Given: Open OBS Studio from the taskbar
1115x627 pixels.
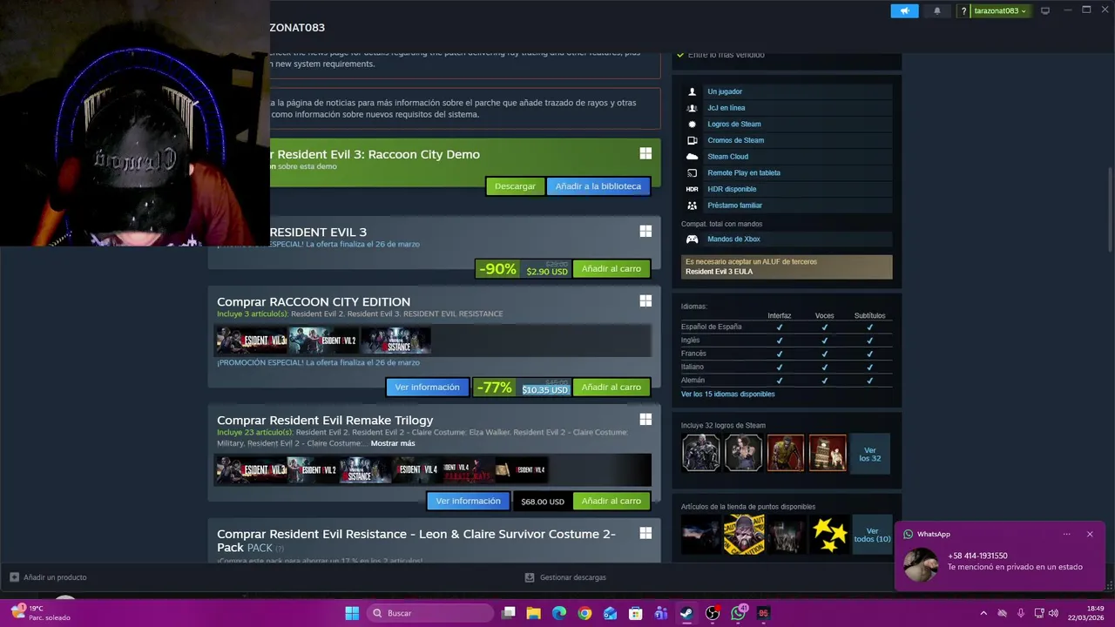Looking at the screenshot, I should coord(713,613).
